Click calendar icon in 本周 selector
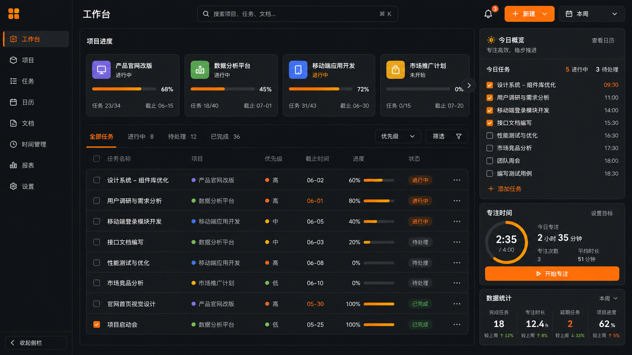Screen dimensions: 632x355 click(x=569, y=14)
